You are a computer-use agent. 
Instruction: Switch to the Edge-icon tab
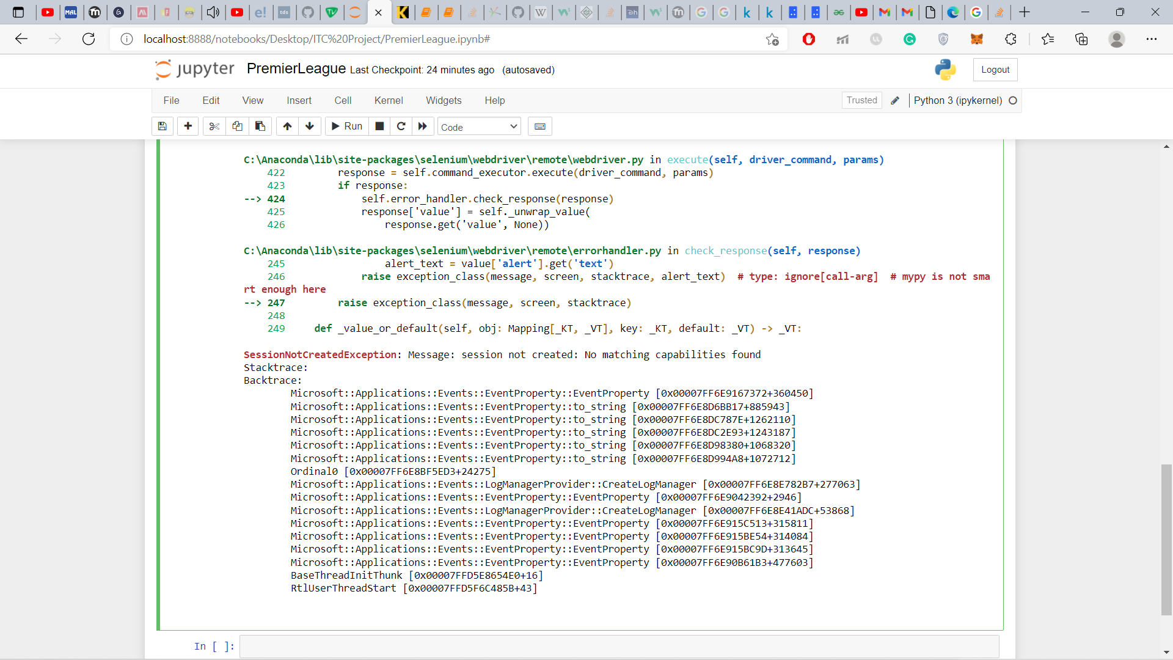(953, 12)
